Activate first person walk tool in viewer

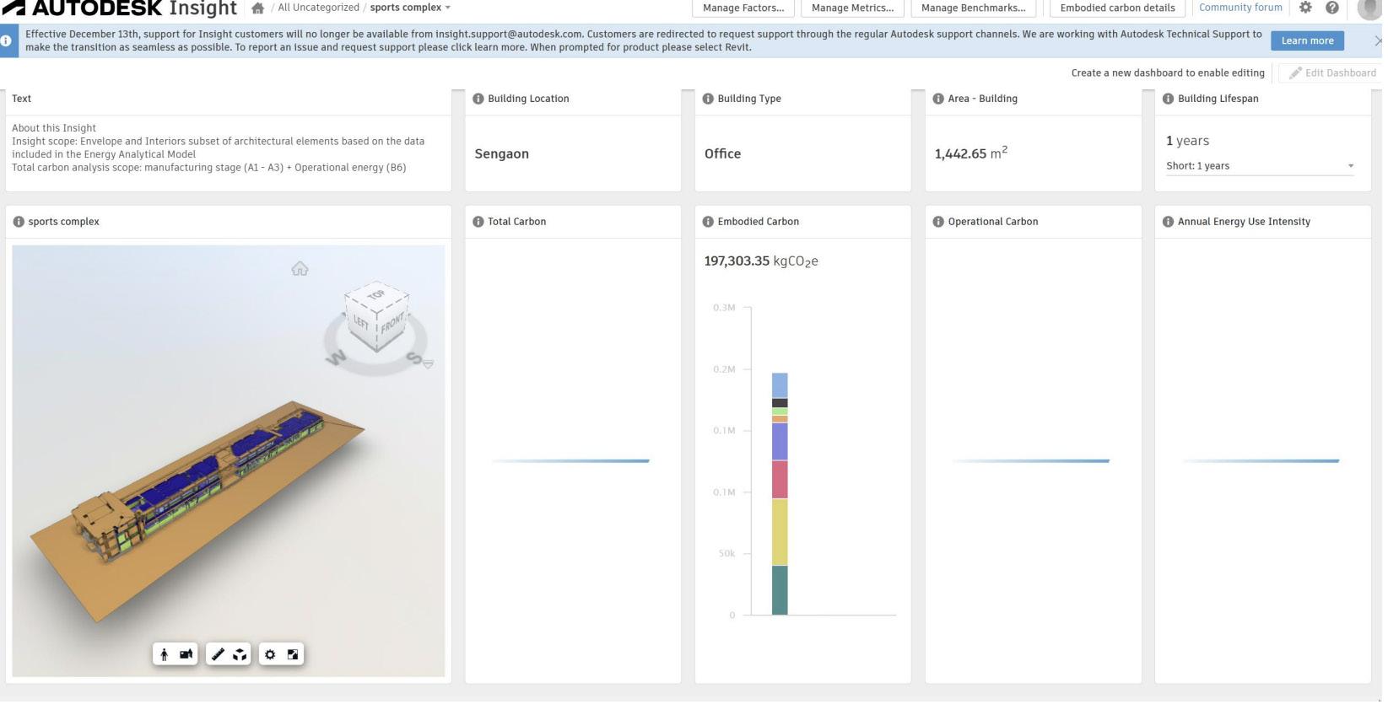(165, 654)
